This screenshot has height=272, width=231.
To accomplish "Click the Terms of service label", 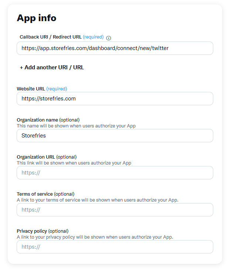I will [35, 194].
